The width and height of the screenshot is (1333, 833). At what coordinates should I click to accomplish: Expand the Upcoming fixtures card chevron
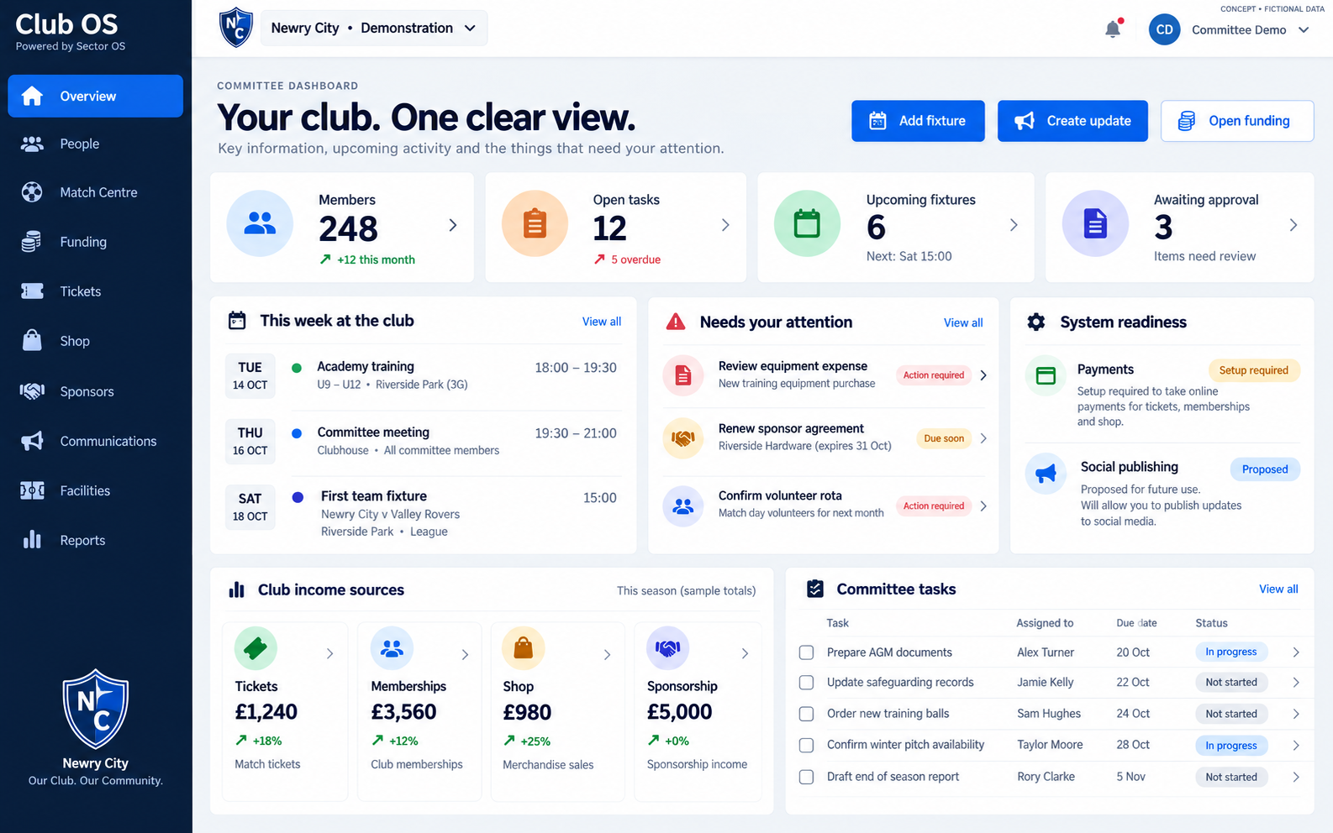tap(1014, 225)
